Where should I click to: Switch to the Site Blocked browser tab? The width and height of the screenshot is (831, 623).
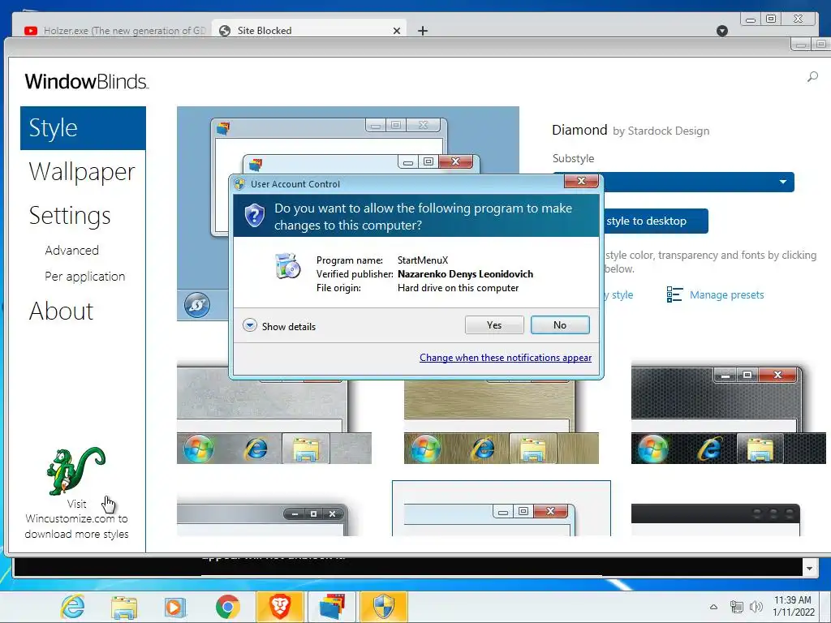(x=310, y=30)
